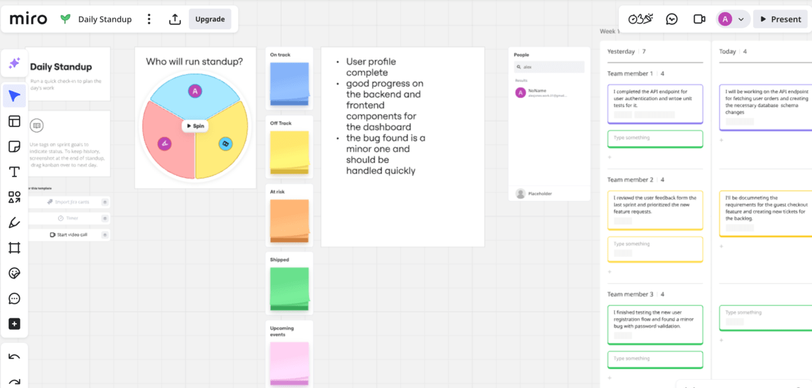Click the Undo arrow

pyautogui.click(x=14, y=357)
